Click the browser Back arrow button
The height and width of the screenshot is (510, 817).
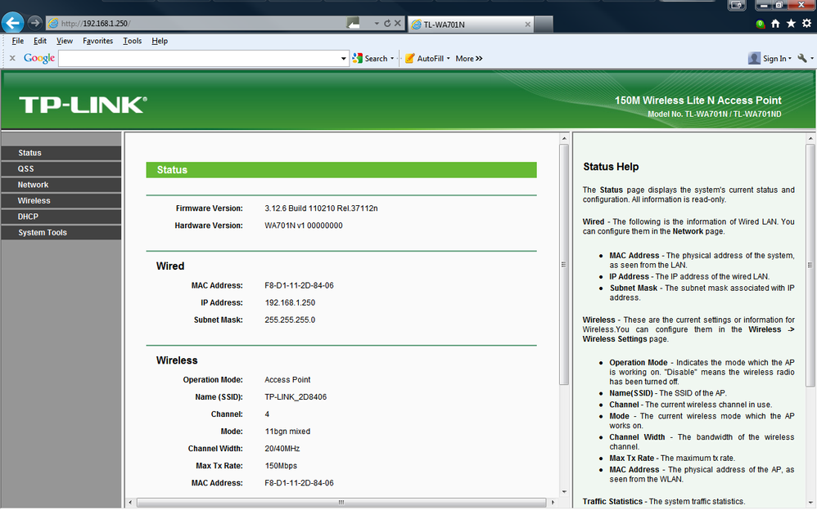click(13, 23)
